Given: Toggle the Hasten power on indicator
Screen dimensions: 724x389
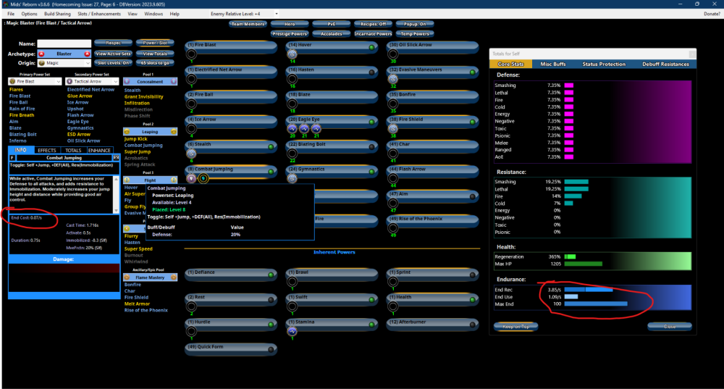Looking at the screenshot, I should 371,72.
